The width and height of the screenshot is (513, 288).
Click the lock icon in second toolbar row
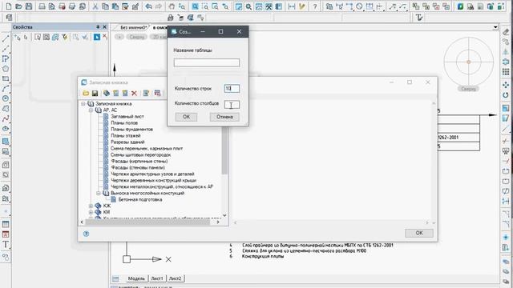[x=170, y=18]
